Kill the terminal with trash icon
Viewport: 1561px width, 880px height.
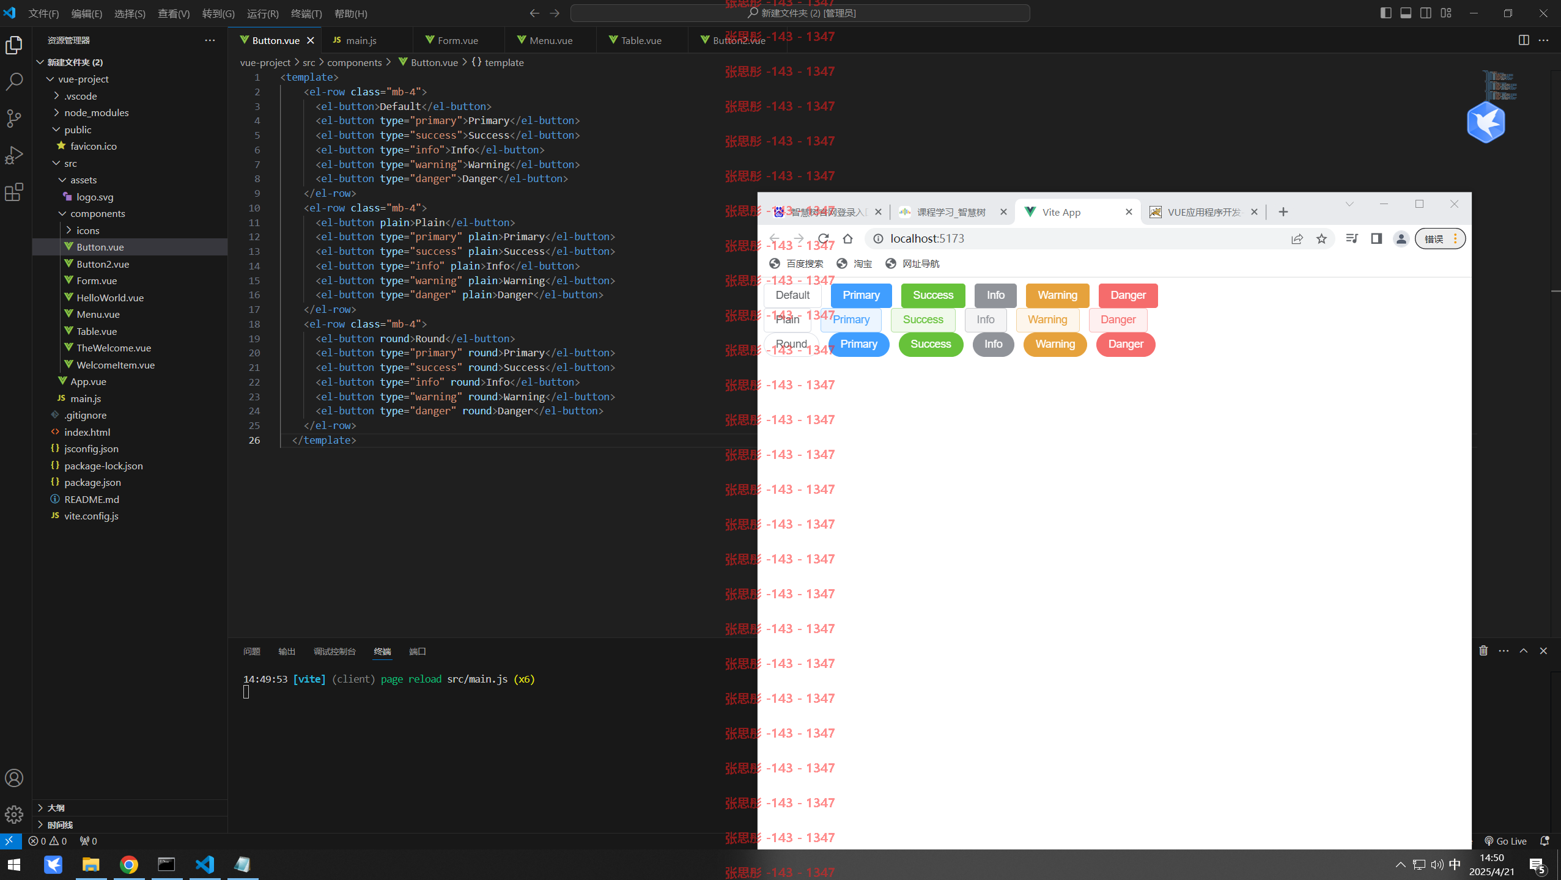1483,651
